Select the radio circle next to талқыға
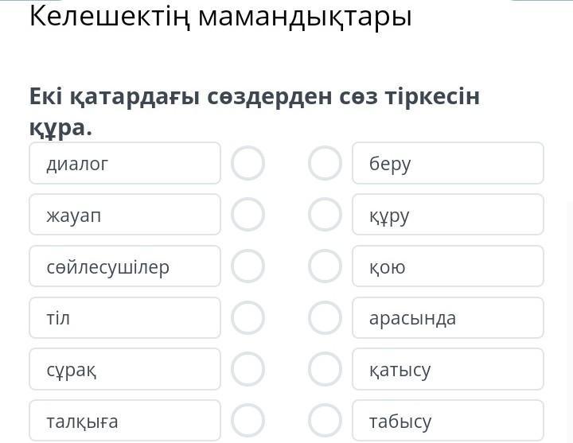 point(248,421)
